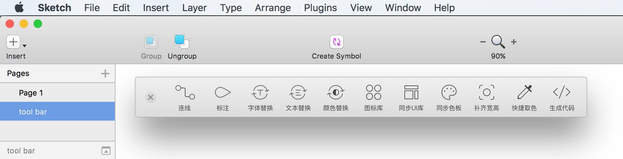The image size is (623, 159).
Task: Open the 字体替换 font replace tool
Action: 260,92
